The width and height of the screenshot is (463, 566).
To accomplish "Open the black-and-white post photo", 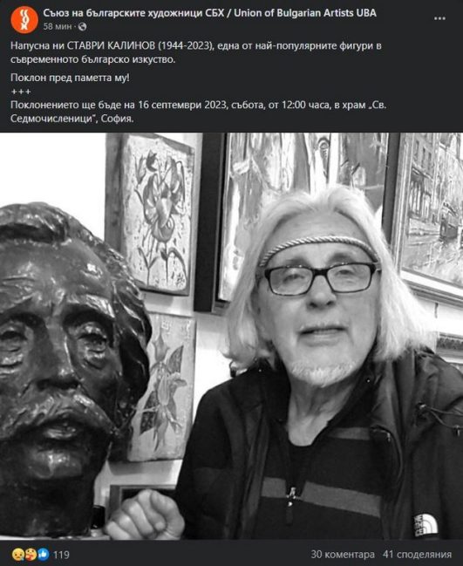I will 231,336.
